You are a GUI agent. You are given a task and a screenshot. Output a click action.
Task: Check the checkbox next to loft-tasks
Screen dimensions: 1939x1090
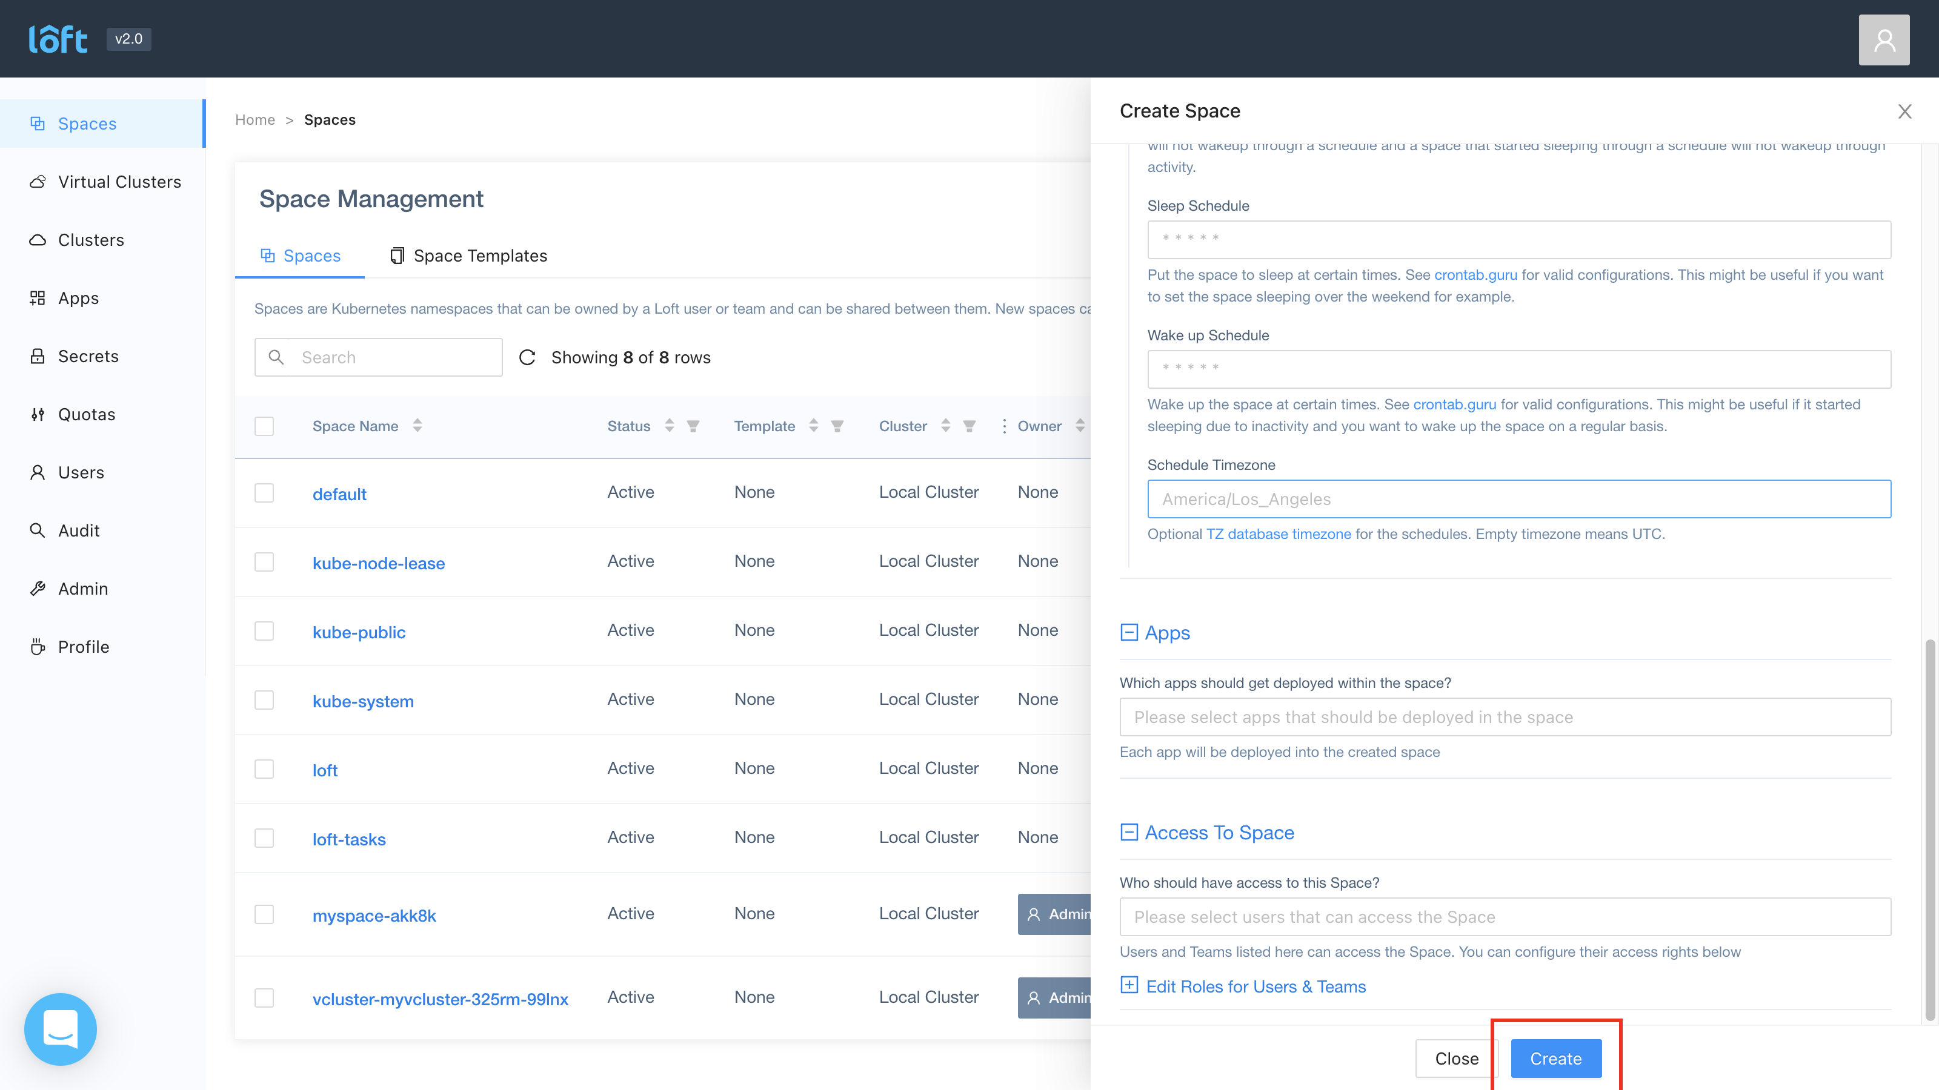pyautogui.click(x=264, y=837)
